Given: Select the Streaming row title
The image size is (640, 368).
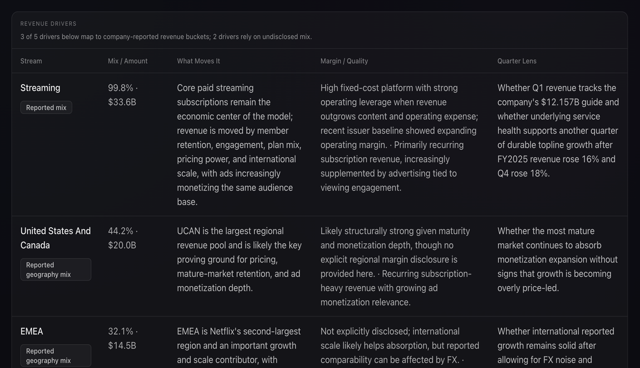Looking at the screenshot, I should (x=40, y=88).
